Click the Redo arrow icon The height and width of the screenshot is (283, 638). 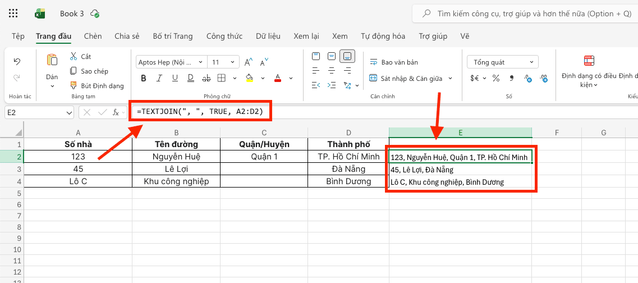[17, 77]
